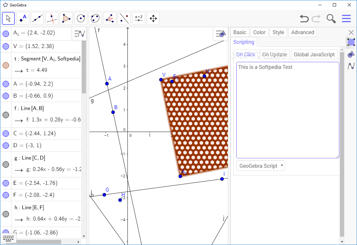Select the On Click script tab
Image resolution: width=357 pixels, height=245 pixels.
(x=246, y=54)
